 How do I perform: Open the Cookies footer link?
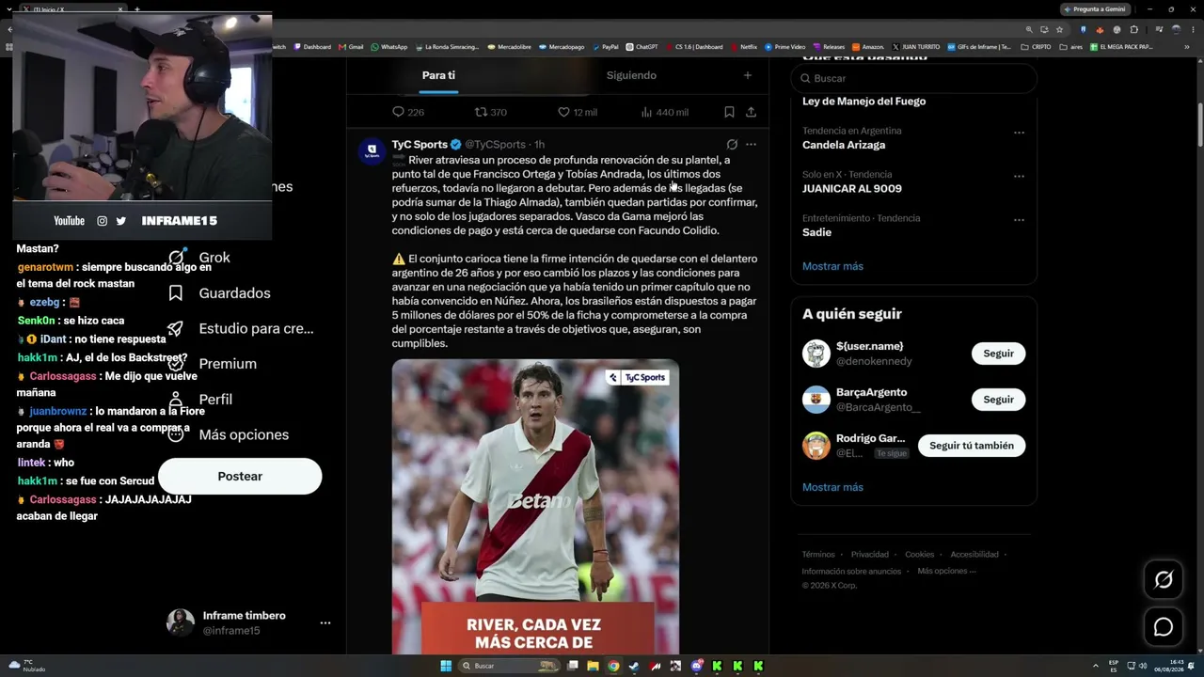(x=920, y=555)
